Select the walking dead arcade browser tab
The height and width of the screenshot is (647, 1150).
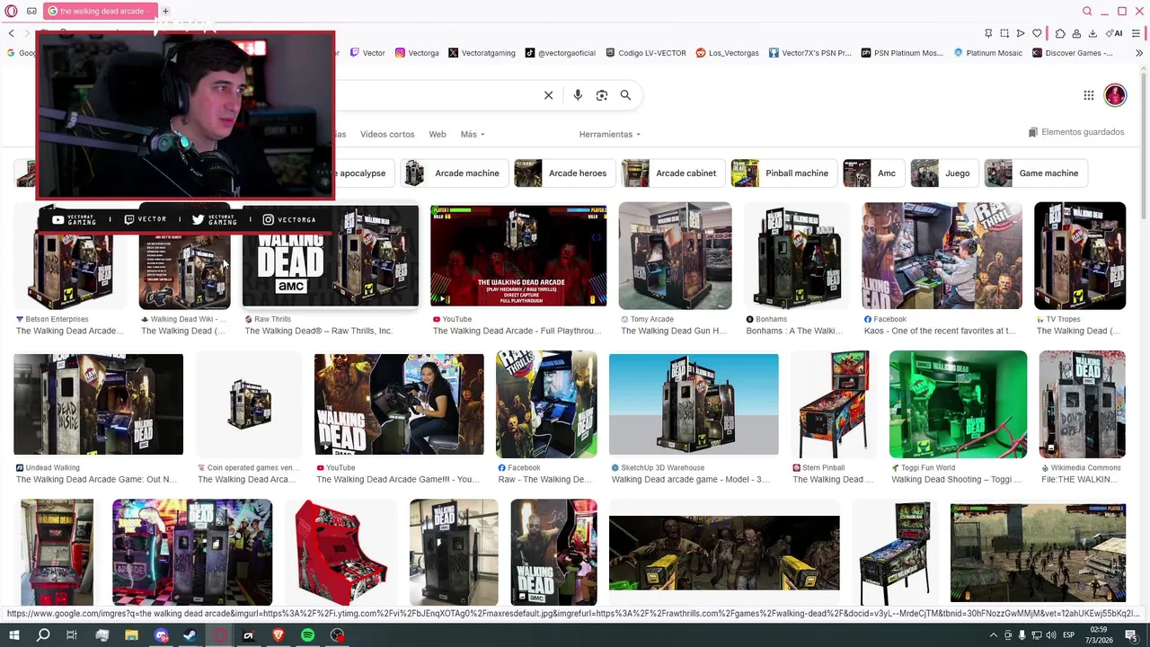(x=101, y=11)
